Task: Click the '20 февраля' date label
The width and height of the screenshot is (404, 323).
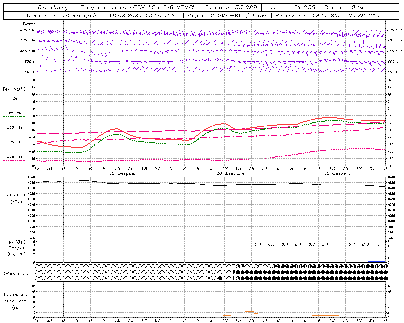Action: (230, 173)
